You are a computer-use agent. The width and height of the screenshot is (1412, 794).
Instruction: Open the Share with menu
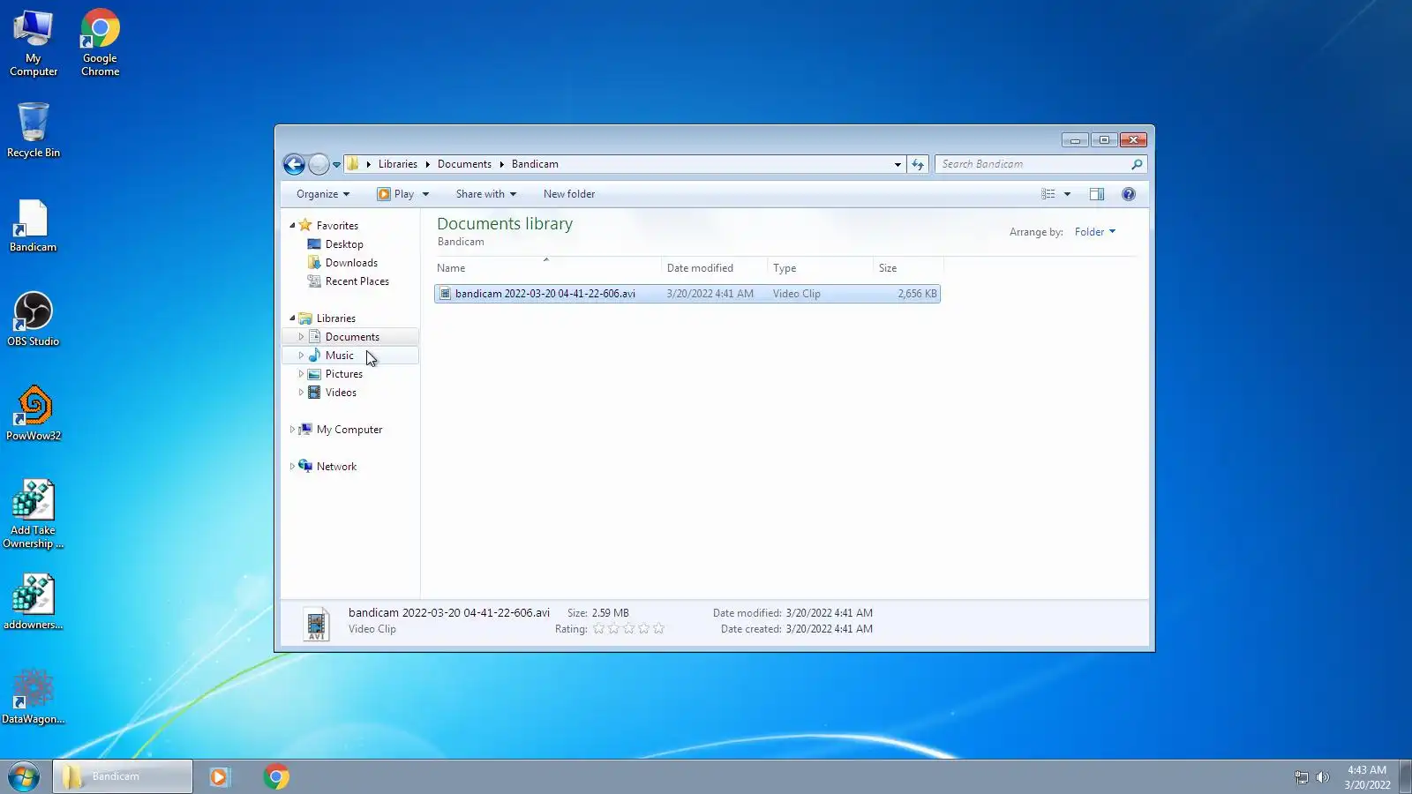coord(485,194)
